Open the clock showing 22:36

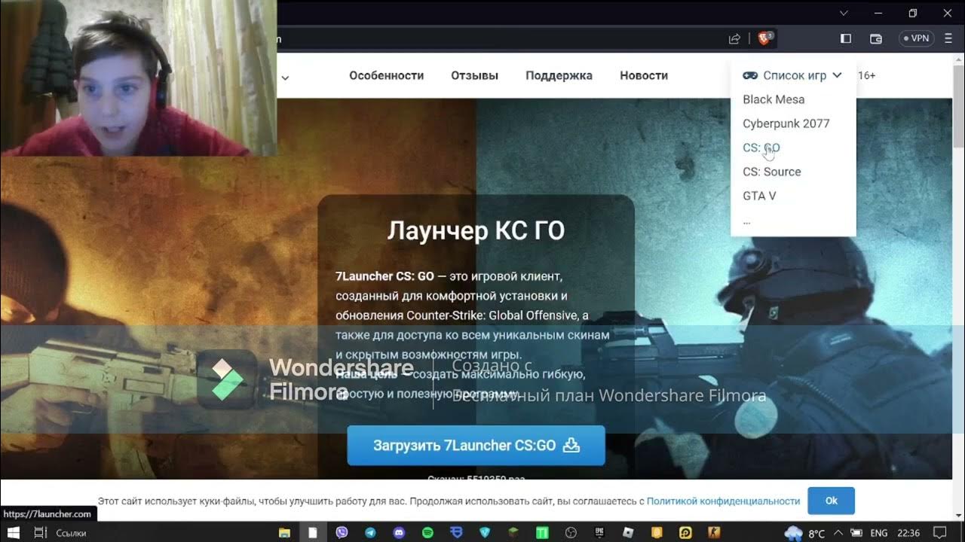[908, 533]
